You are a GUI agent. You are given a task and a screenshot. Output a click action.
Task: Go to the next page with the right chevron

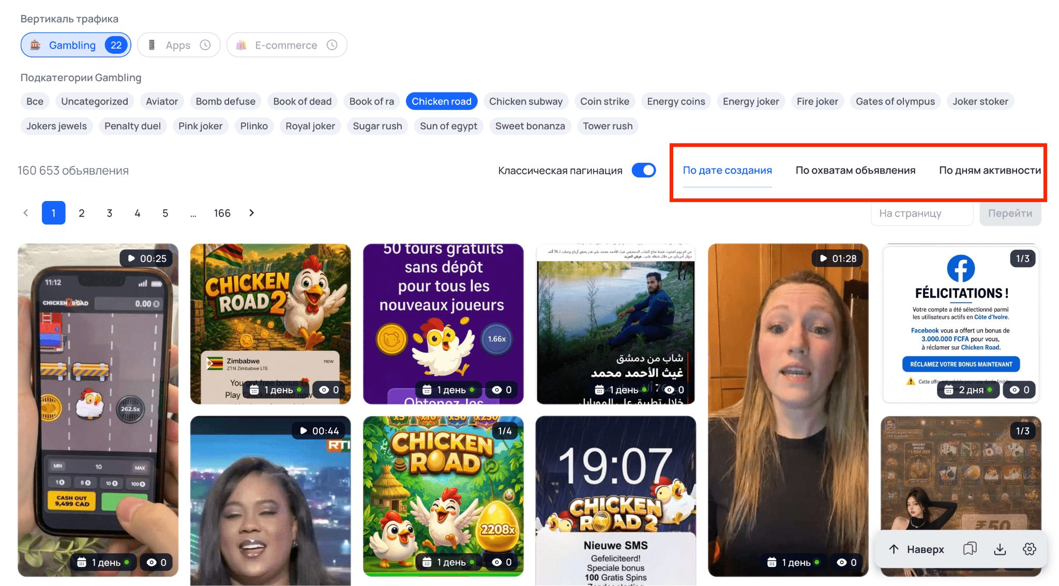click(252, 213)
